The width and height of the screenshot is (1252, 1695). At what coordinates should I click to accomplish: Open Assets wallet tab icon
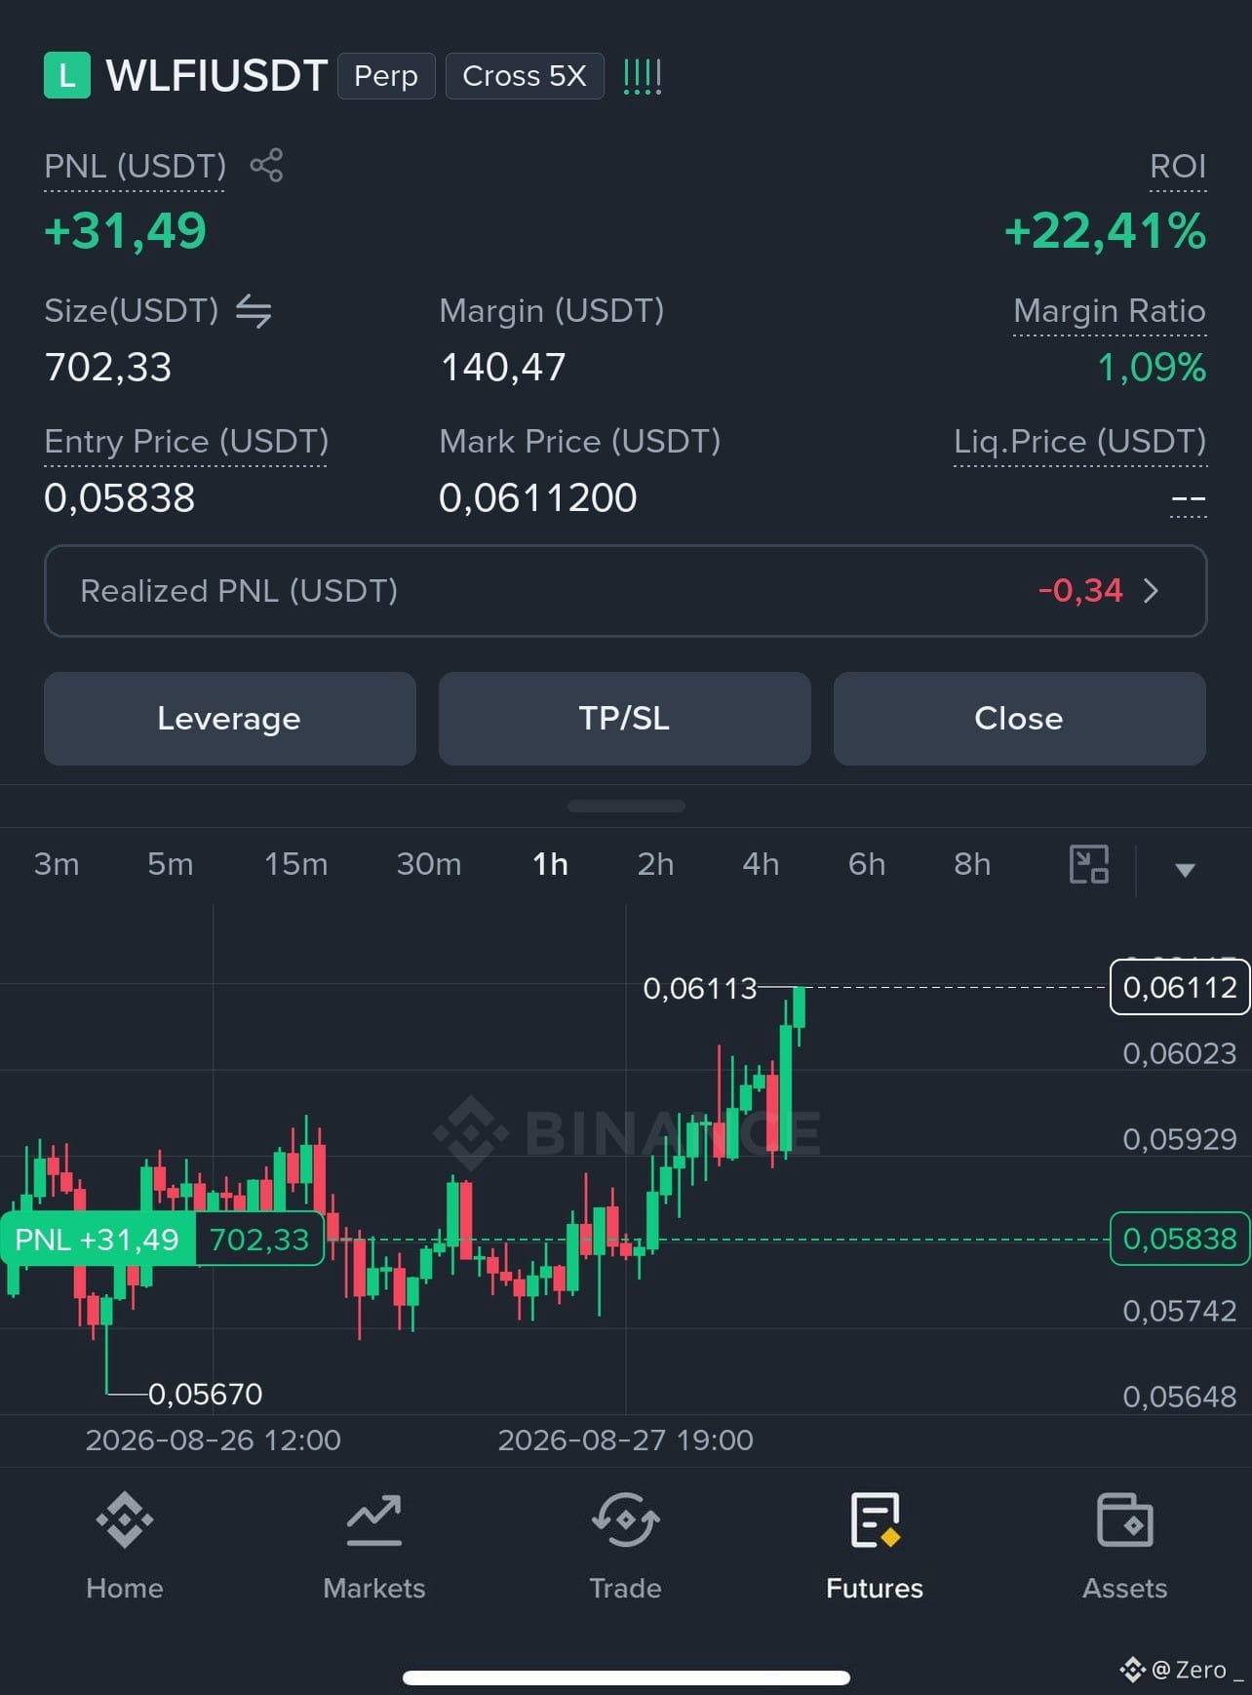point(1125,1518)
